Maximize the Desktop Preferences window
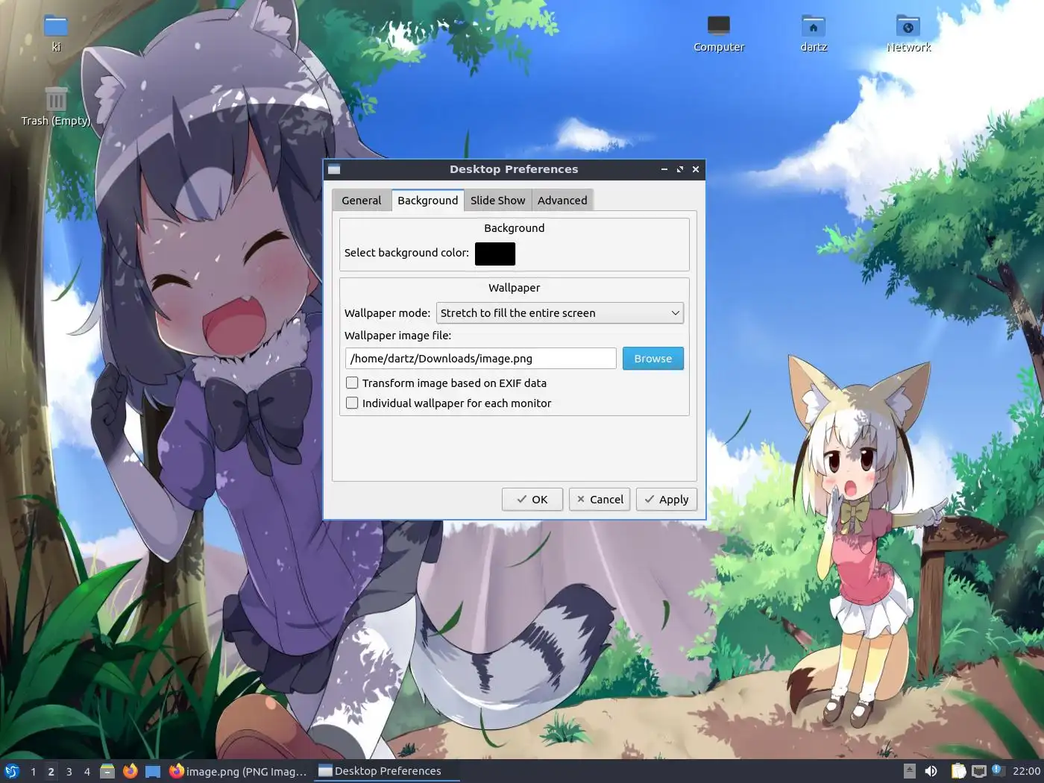The width and height of the screenshot is (1044, 783). pyautogui.click(x=680, y=169)
